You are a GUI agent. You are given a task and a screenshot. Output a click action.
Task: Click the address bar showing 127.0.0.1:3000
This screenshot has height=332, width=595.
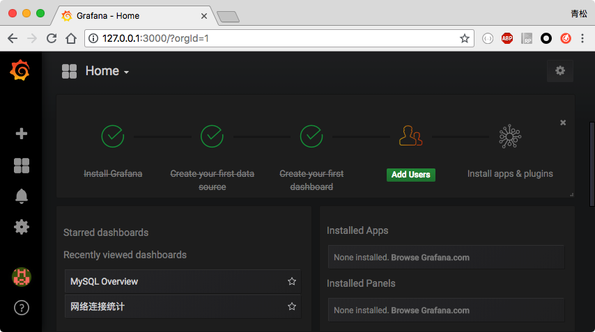pyautogui.click(x=279, y=38)
